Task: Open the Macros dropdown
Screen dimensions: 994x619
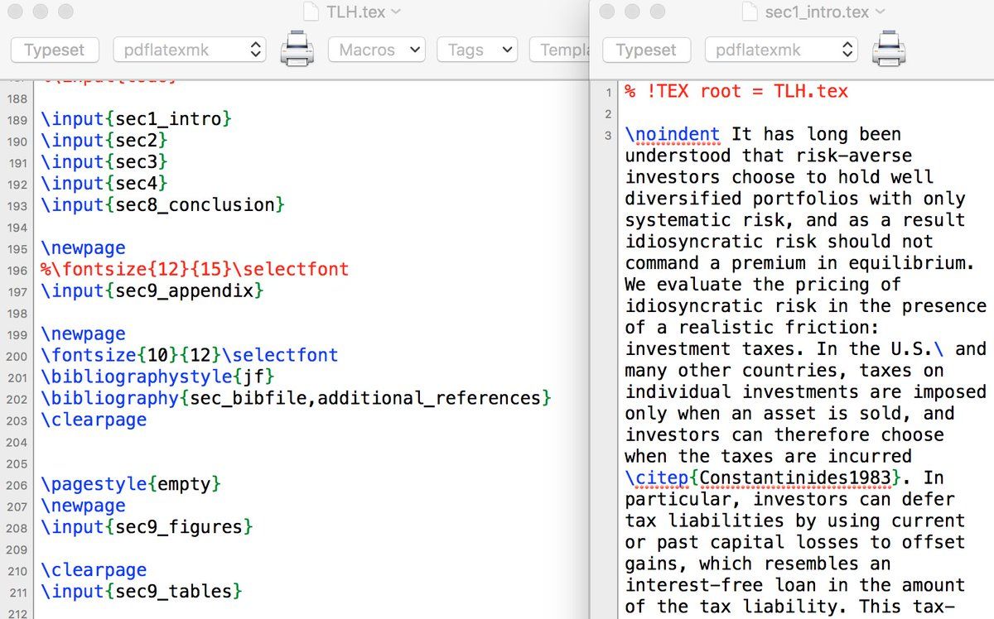Action: click(x=376, y=50)
